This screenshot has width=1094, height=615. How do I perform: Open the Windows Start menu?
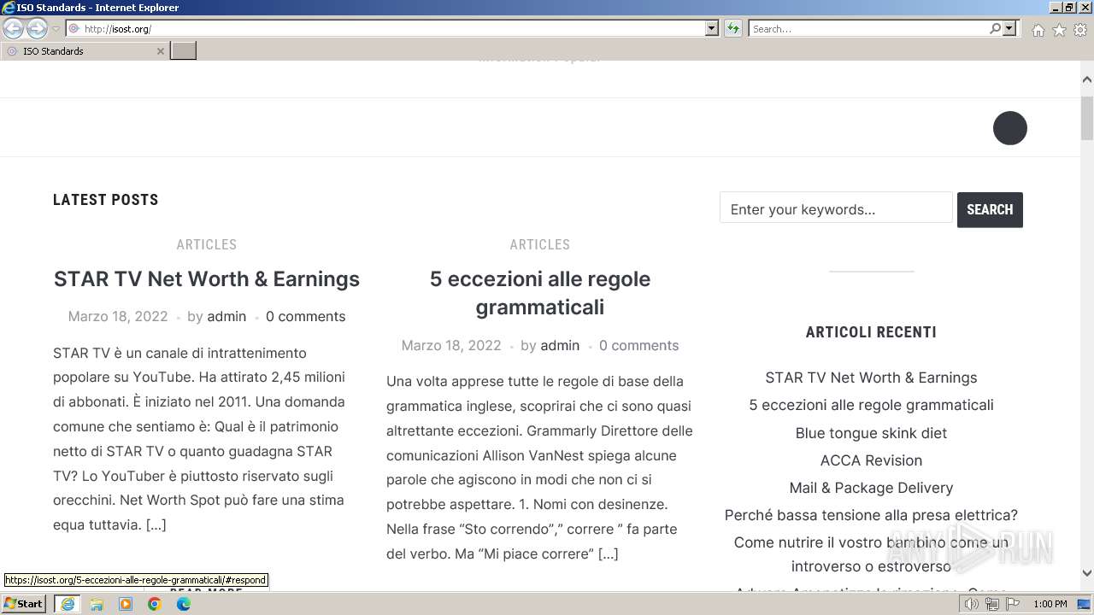coord(24,604)
